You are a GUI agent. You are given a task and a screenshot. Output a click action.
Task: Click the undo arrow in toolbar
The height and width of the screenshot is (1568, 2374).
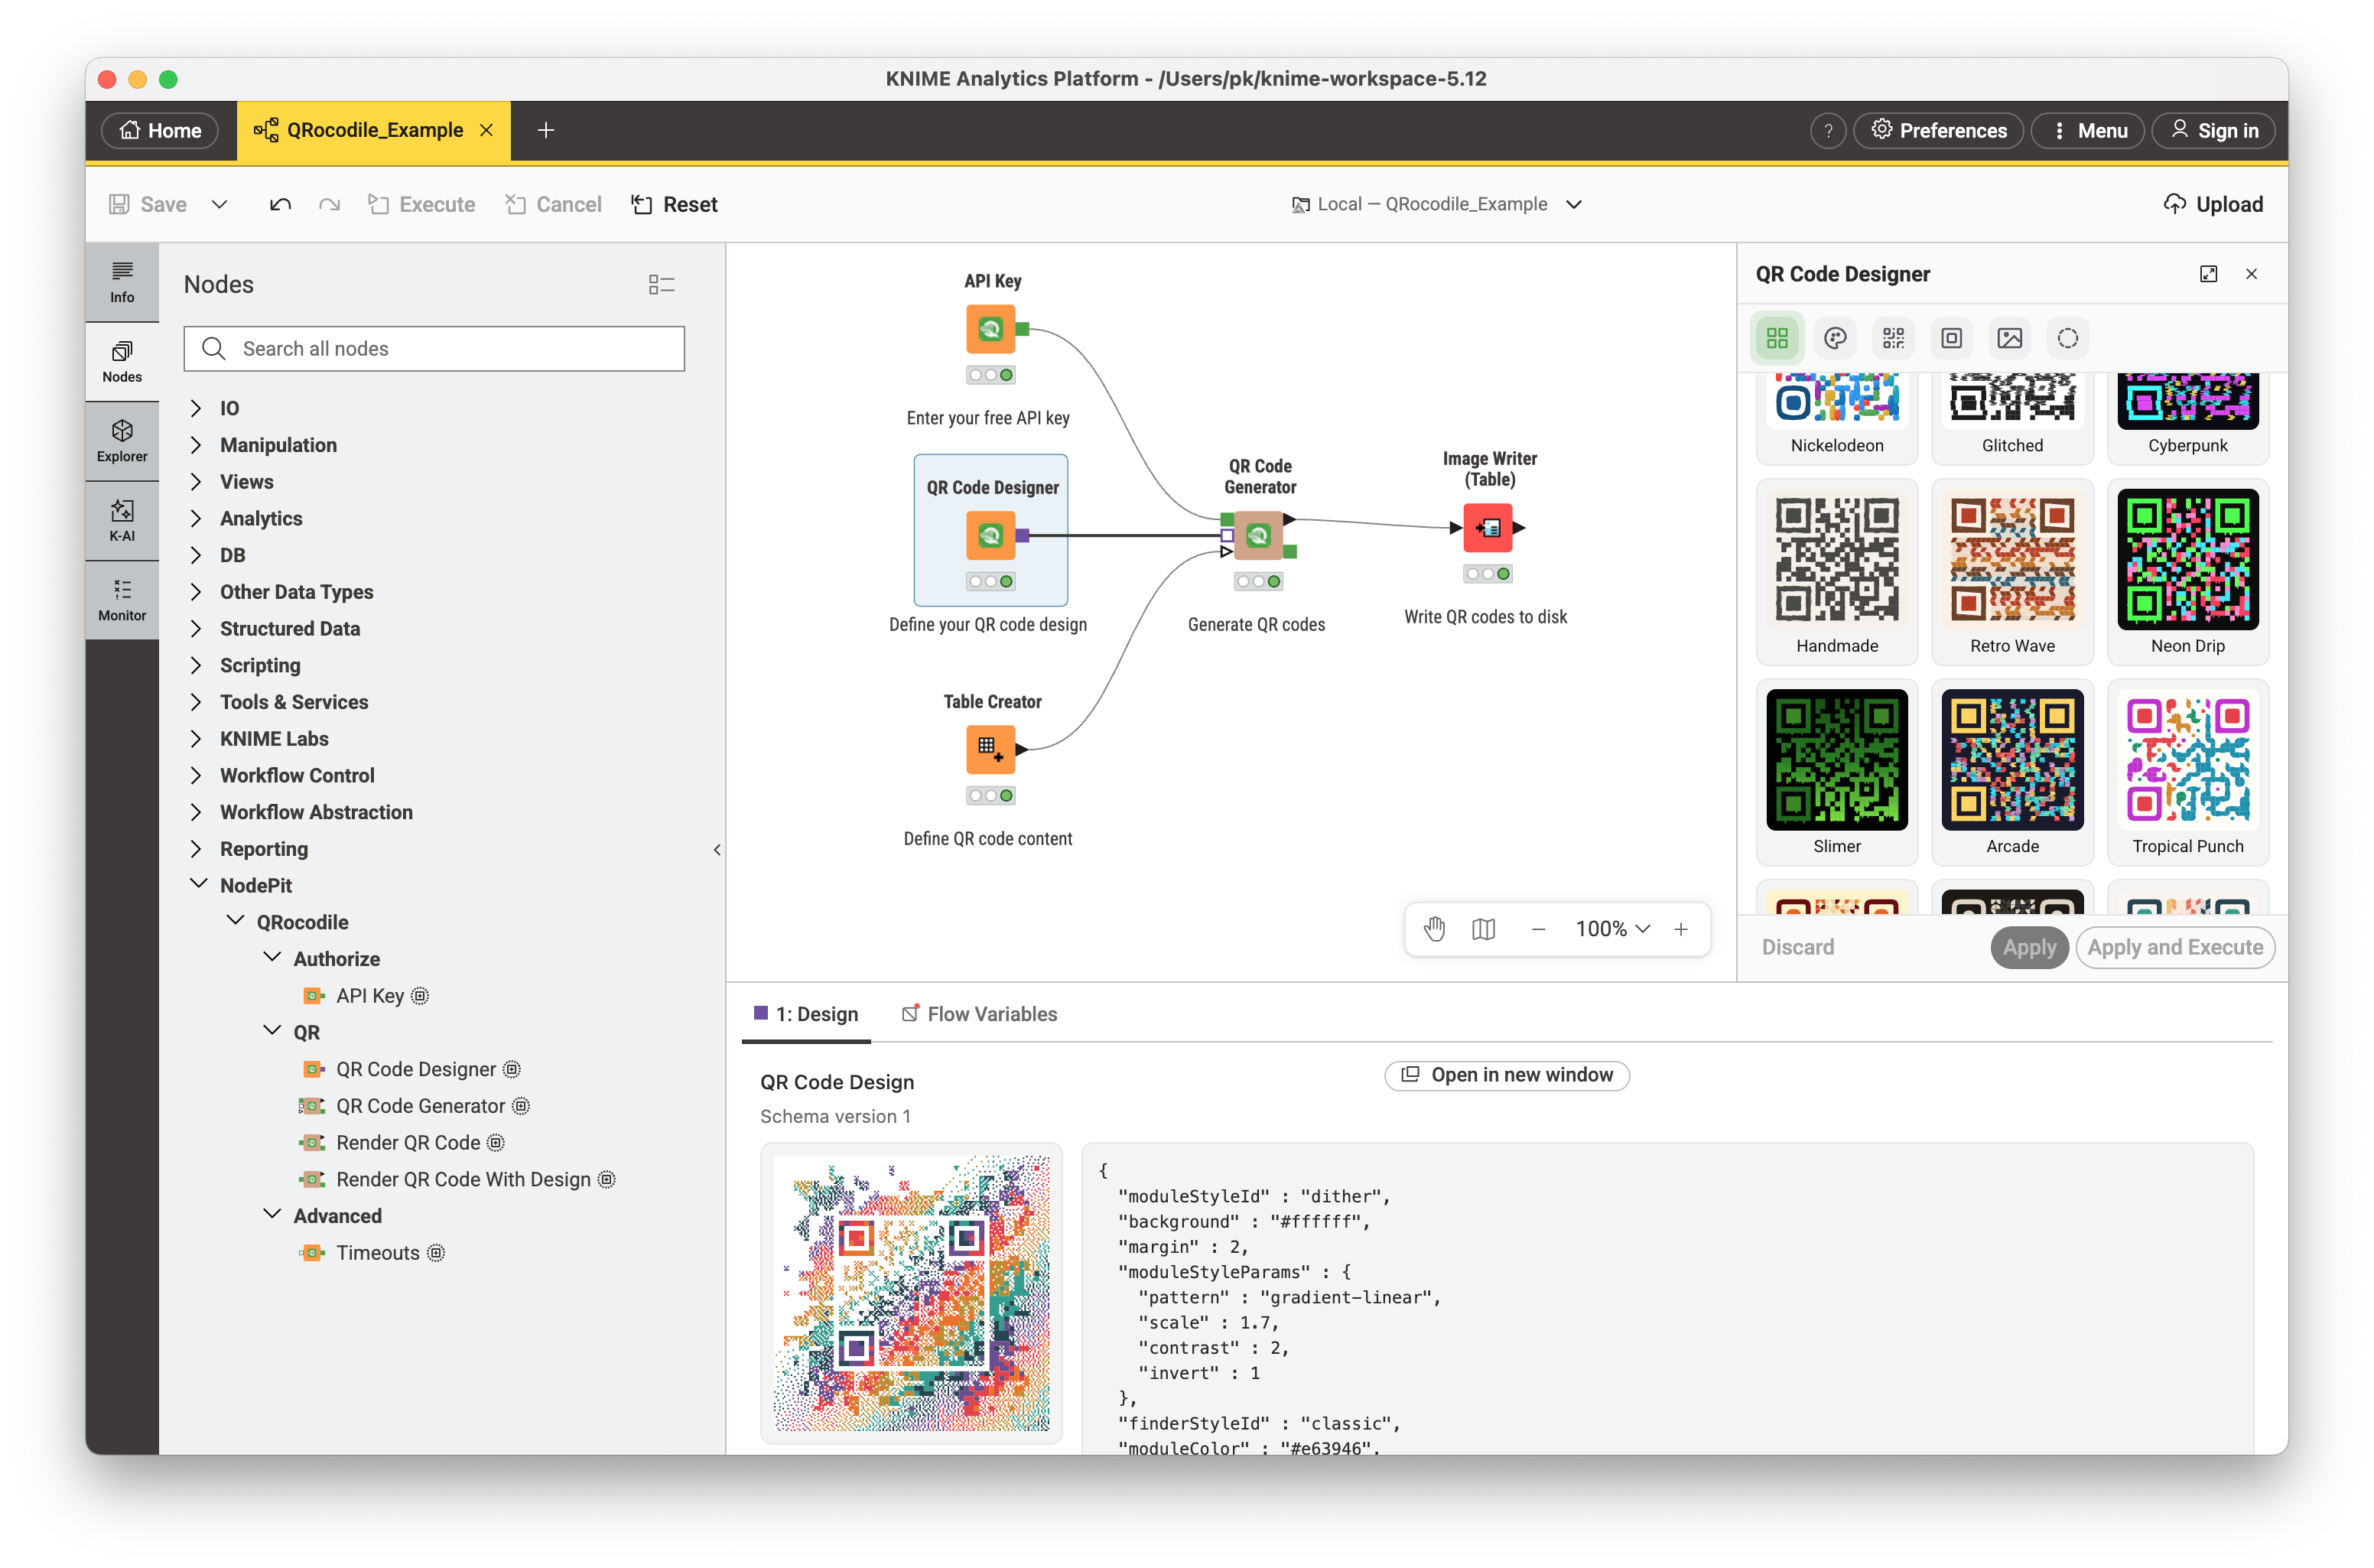tap(280, 204)
